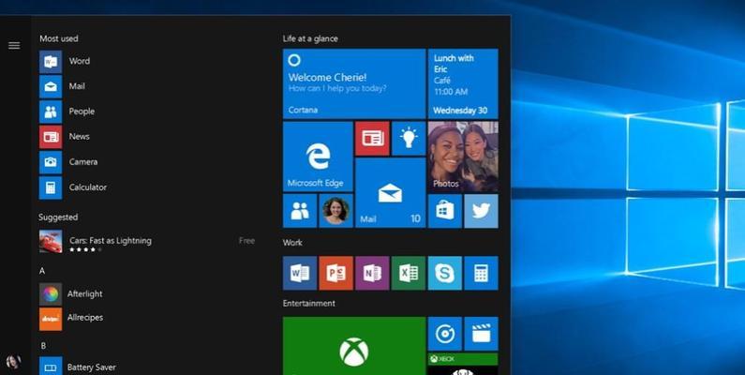The height and width of the screenshot is (375, 745).
Task: Open suggested app Cars: Fast as Lightning
Action: click(x=147, y=242)
